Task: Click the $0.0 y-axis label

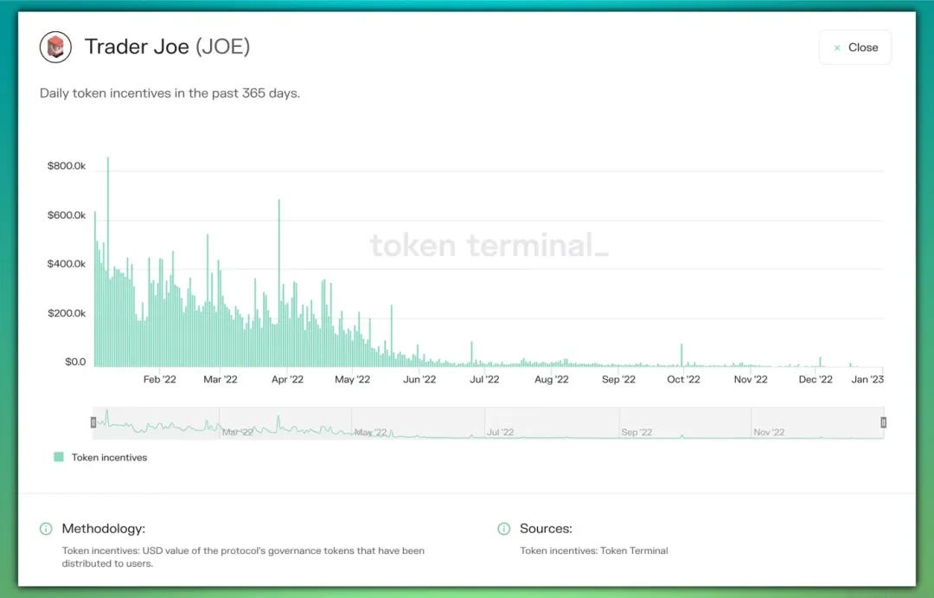Action: [x=75, y=362]
